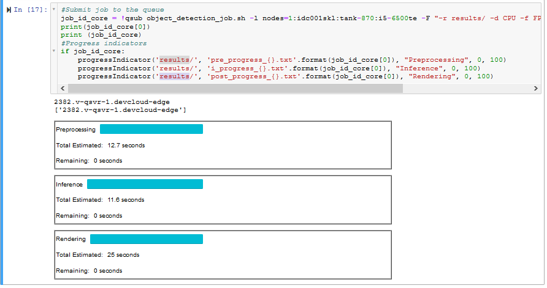547x288 pixels.
Task: Click the horizontal scrollbar left arrow
Action: (x=63, y=88)
